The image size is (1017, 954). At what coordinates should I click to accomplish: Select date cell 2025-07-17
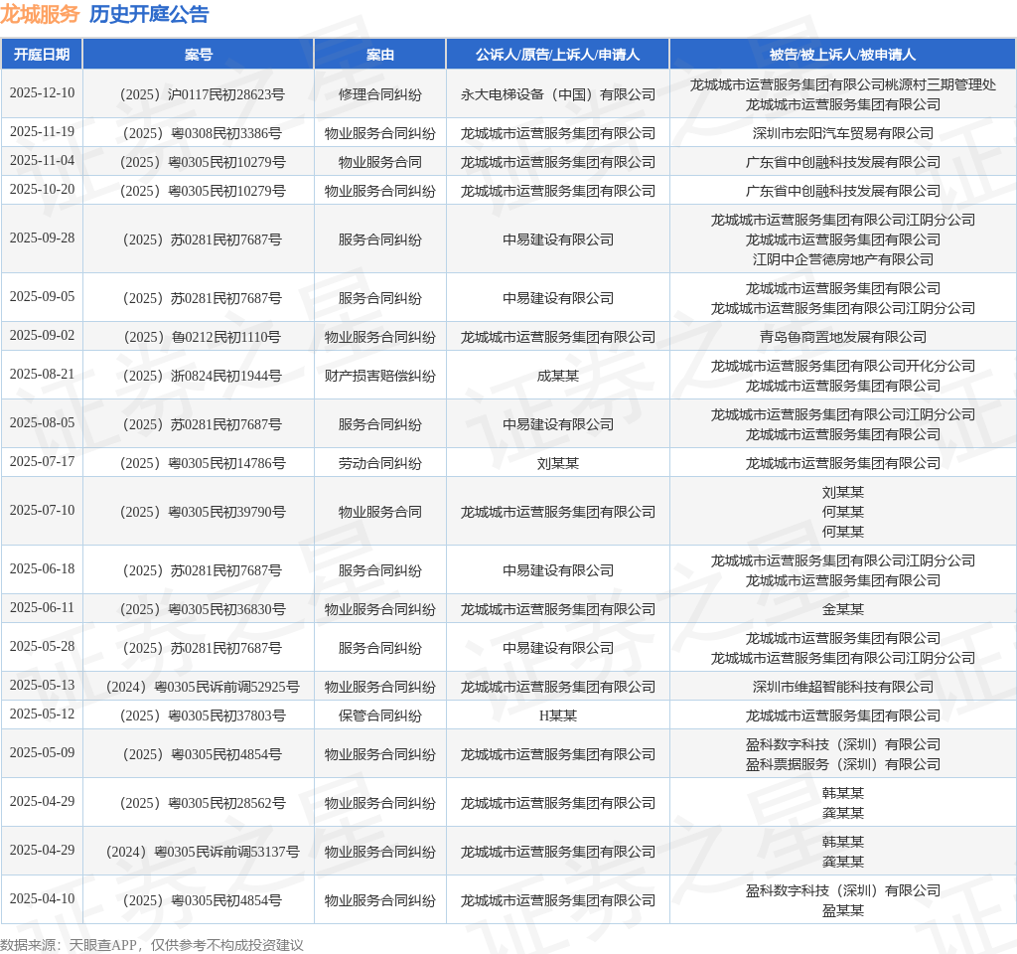42,462
